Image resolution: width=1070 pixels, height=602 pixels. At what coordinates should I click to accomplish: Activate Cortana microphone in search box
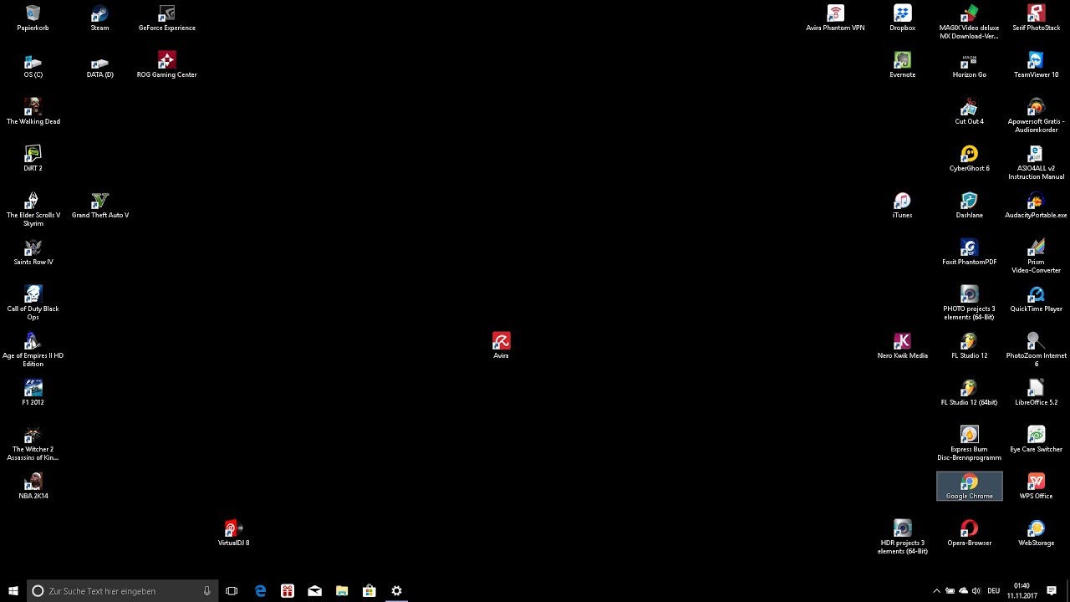(206, 590)
